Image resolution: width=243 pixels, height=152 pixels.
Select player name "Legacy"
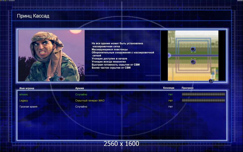[24, 101]
